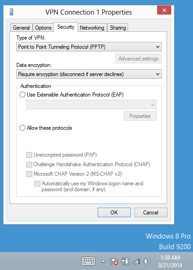Select Allow these protocols radio button
This screenshot has height=270, width=193.
point(22,128)
